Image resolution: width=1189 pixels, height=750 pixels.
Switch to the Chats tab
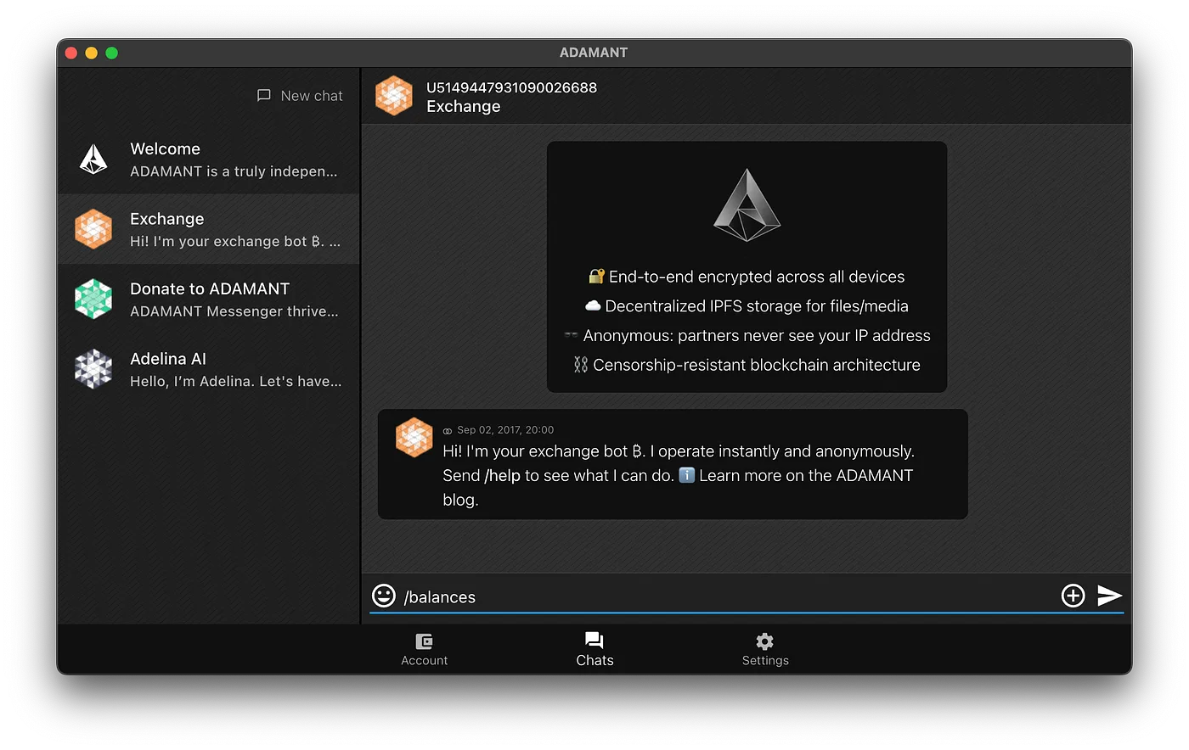594,649
